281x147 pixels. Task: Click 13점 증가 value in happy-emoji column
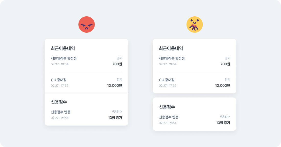[223, 123]
